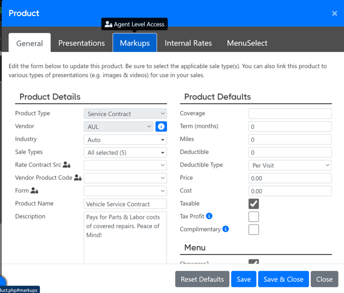This screenshot has width=344, height=293.
Task: Enable the Tax Profit checkbox
Action: [x=253, y=216]
